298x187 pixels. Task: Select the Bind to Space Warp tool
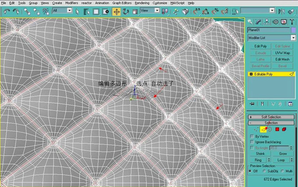45,12
